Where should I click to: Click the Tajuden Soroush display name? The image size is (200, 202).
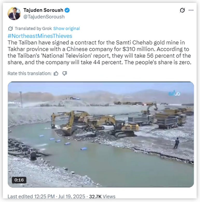pos(43,10)
